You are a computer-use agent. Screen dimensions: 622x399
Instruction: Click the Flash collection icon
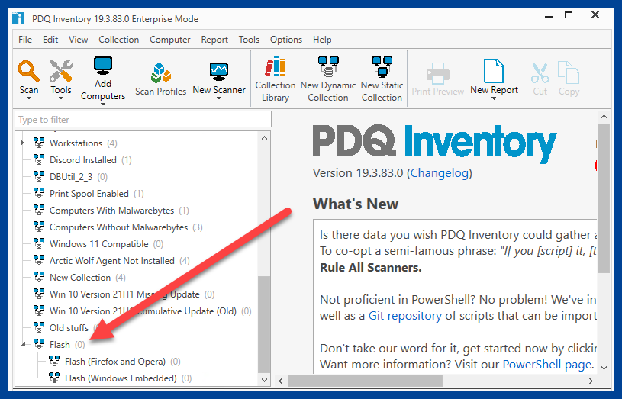[39, 344]
